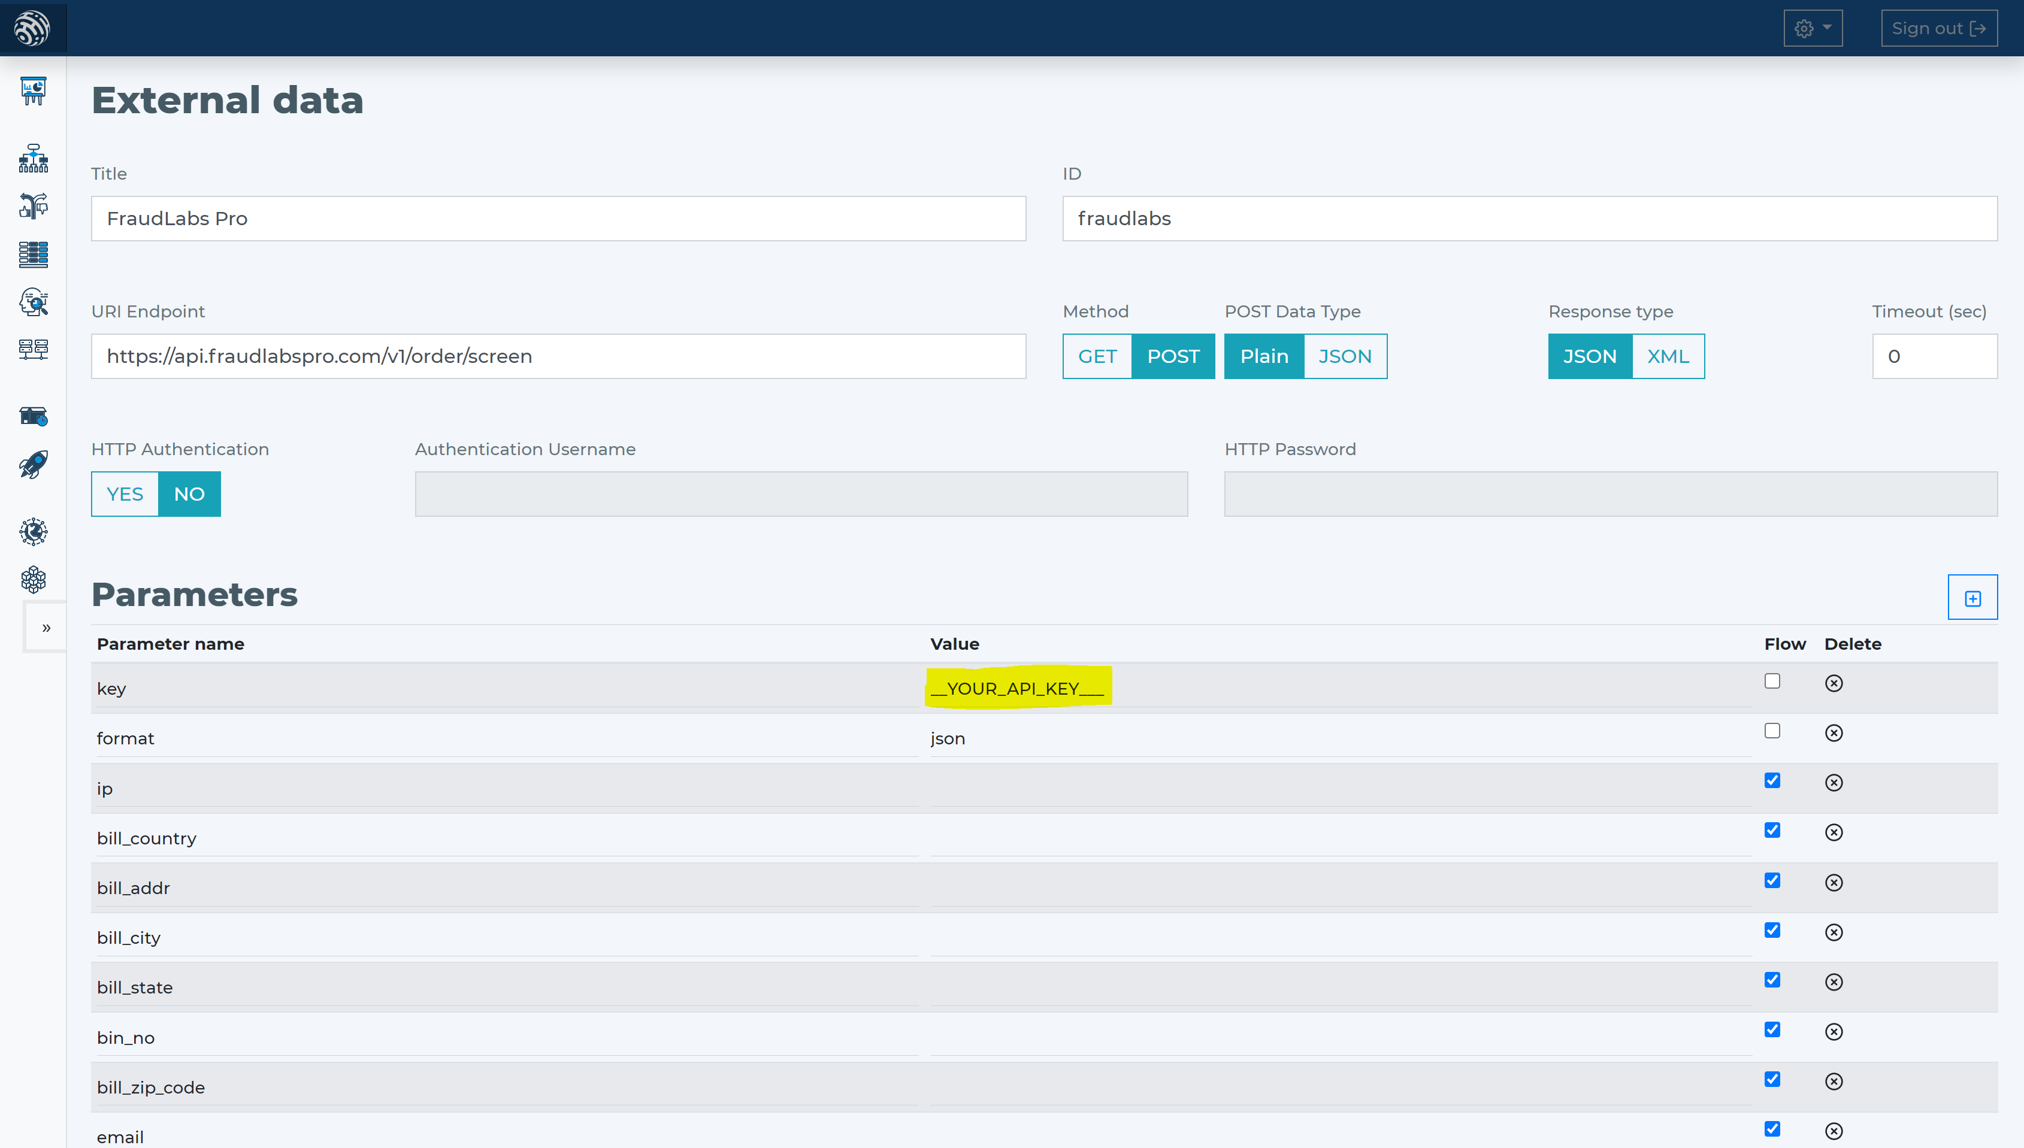Click the Authentication Username field

(801, 495)
